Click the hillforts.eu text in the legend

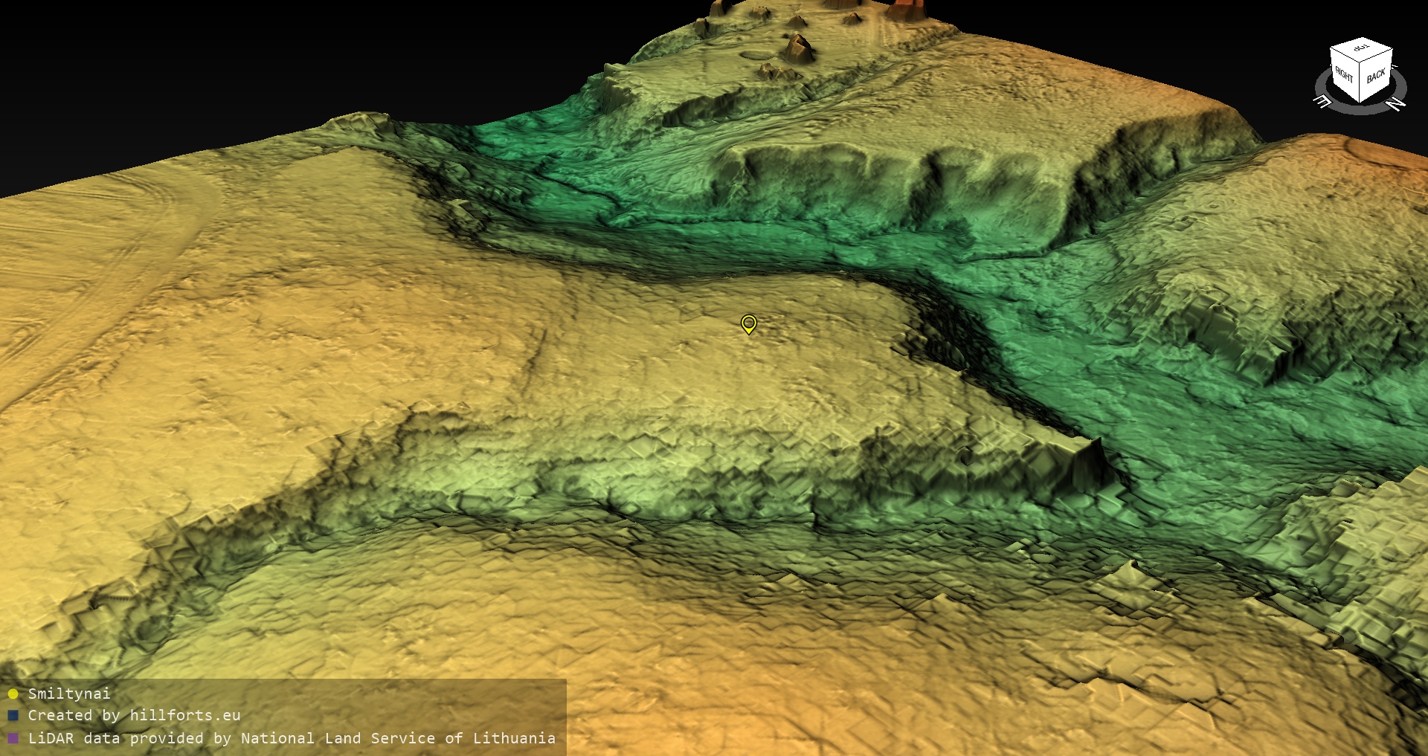click(x=184, y=715)
